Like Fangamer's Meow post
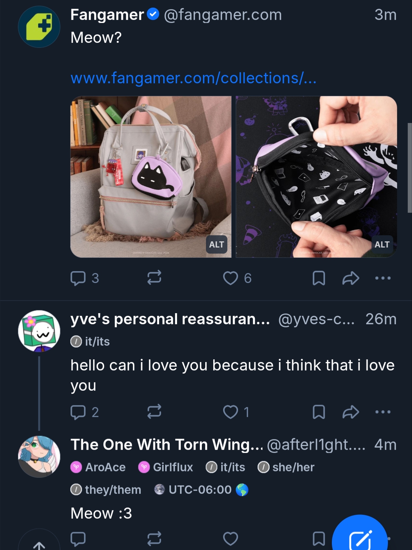412x550 pixels. point(230,278)
